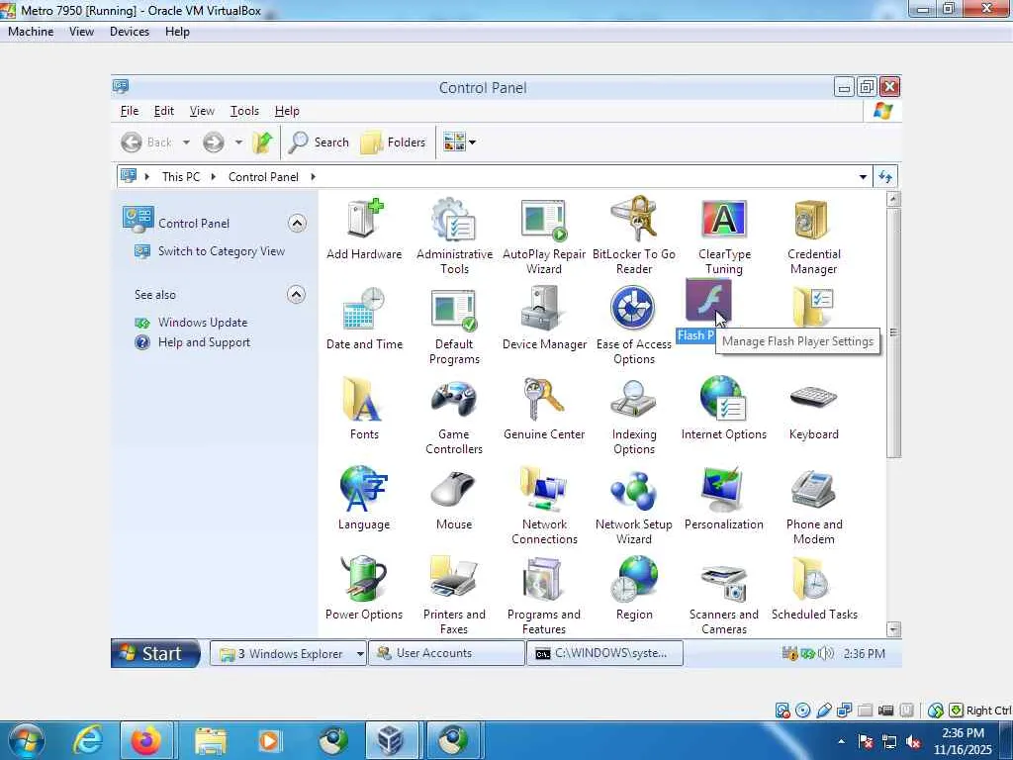This screenshot has height=760, width=1013.
Task: Open Firefox from the host taskbar
Action: click(x=145, y=740)
